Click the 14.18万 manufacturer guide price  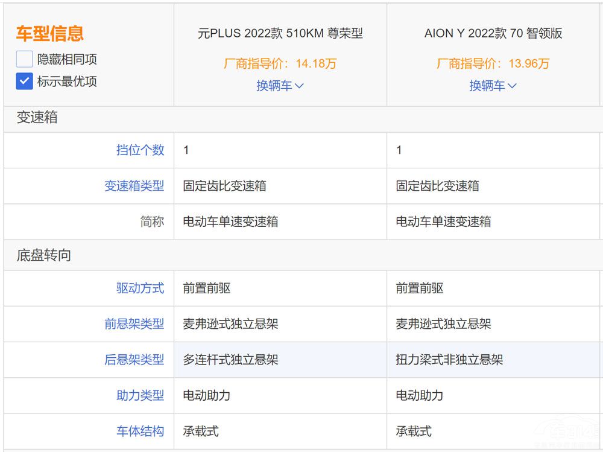pos(280,63)
